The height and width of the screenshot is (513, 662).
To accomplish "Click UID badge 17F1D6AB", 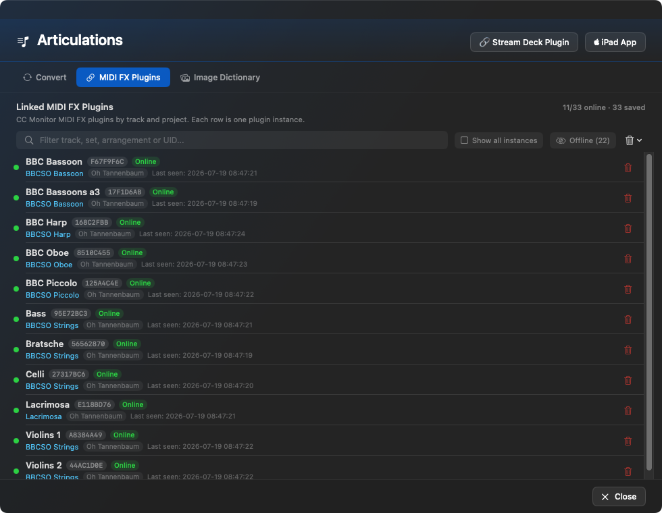I will pyautogui.click(x=124, y=192).
